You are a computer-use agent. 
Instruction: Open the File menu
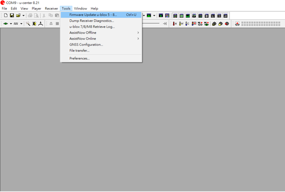coord(4,8)
